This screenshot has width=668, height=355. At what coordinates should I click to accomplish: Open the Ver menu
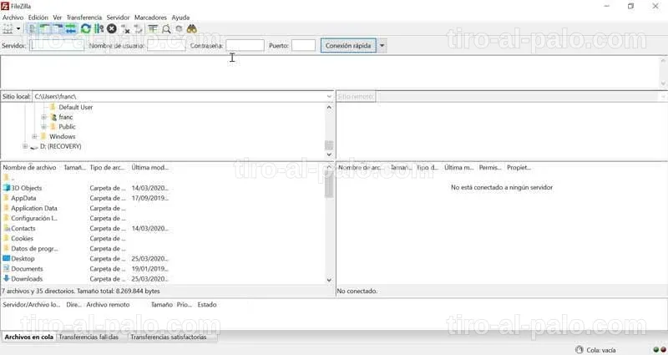pos(58,18)
